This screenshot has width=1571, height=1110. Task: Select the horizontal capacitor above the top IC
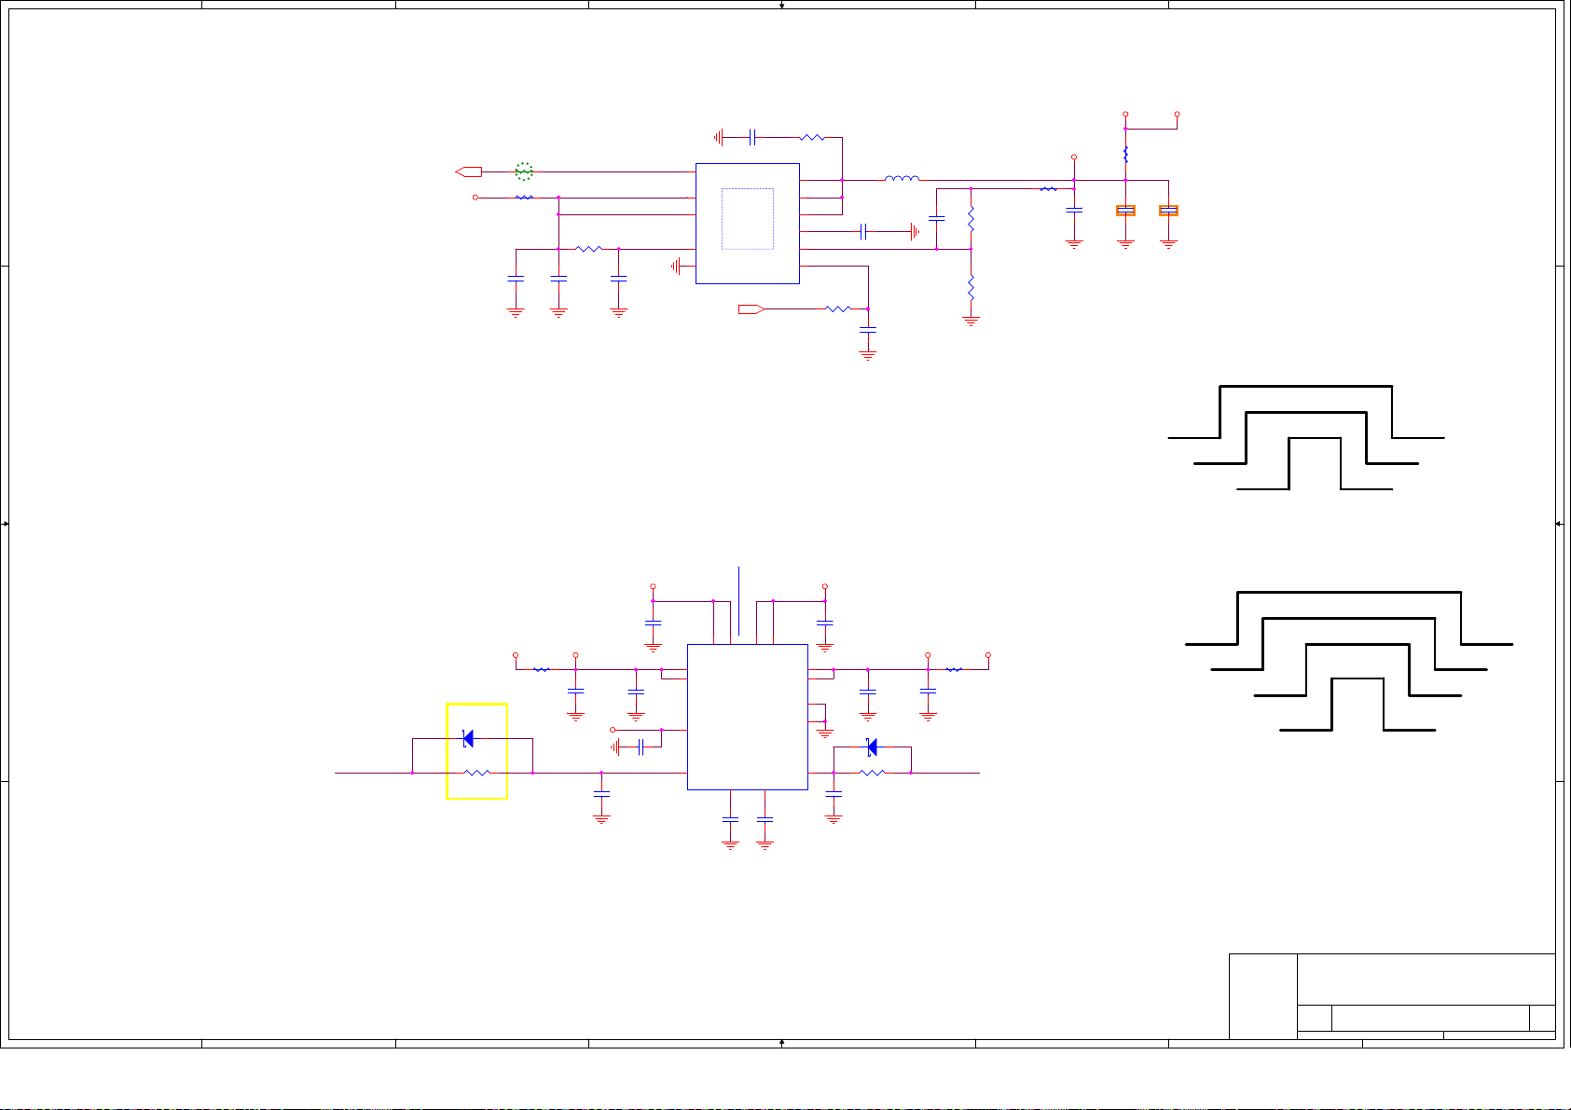click(752, 138)
